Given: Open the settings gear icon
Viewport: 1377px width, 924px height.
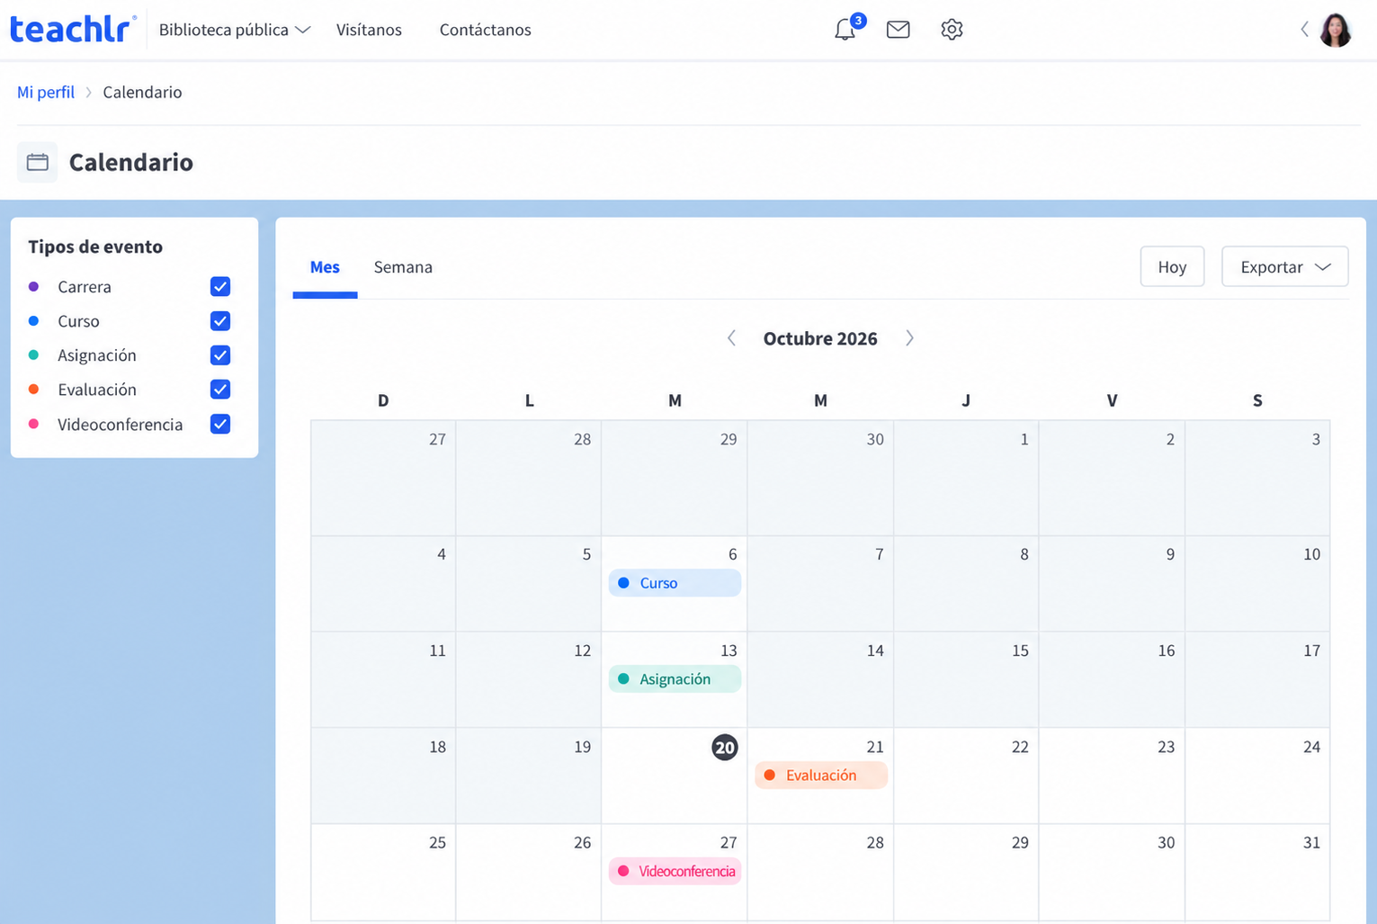Looking at the screenshot, I should click(952, 30).
